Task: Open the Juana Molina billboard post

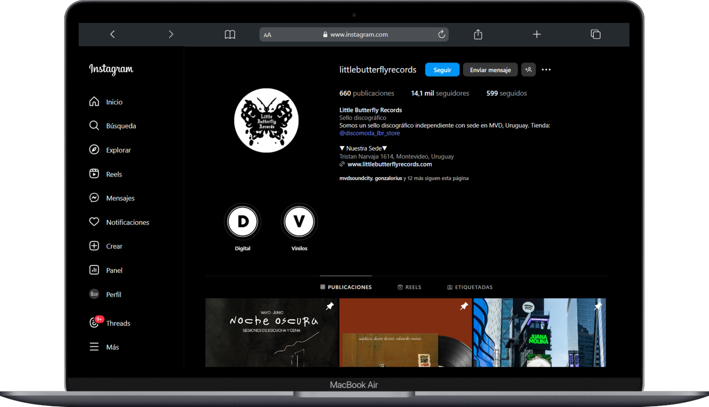Action: (539, 333)
